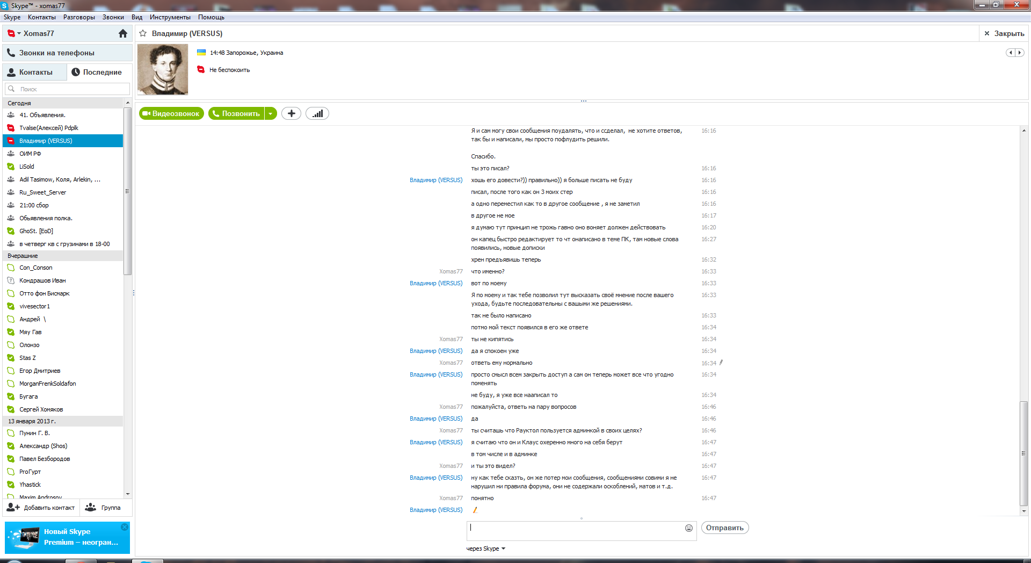
Task: Click the Отправить send button
Action: point(725,528)
